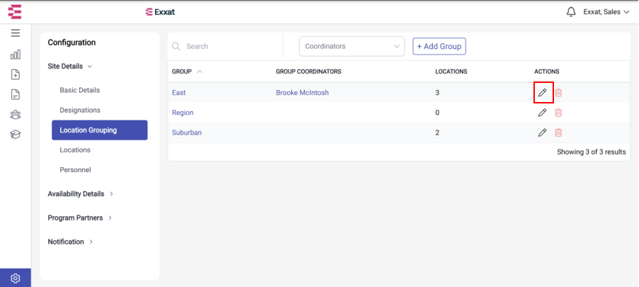
Task: Expand the Program Partners section
Action: click(x=80, y=218)
